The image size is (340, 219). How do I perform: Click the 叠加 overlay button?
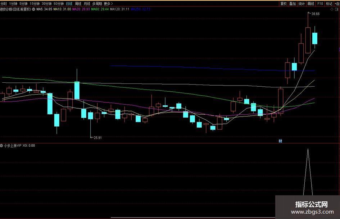tap(293, 4)
